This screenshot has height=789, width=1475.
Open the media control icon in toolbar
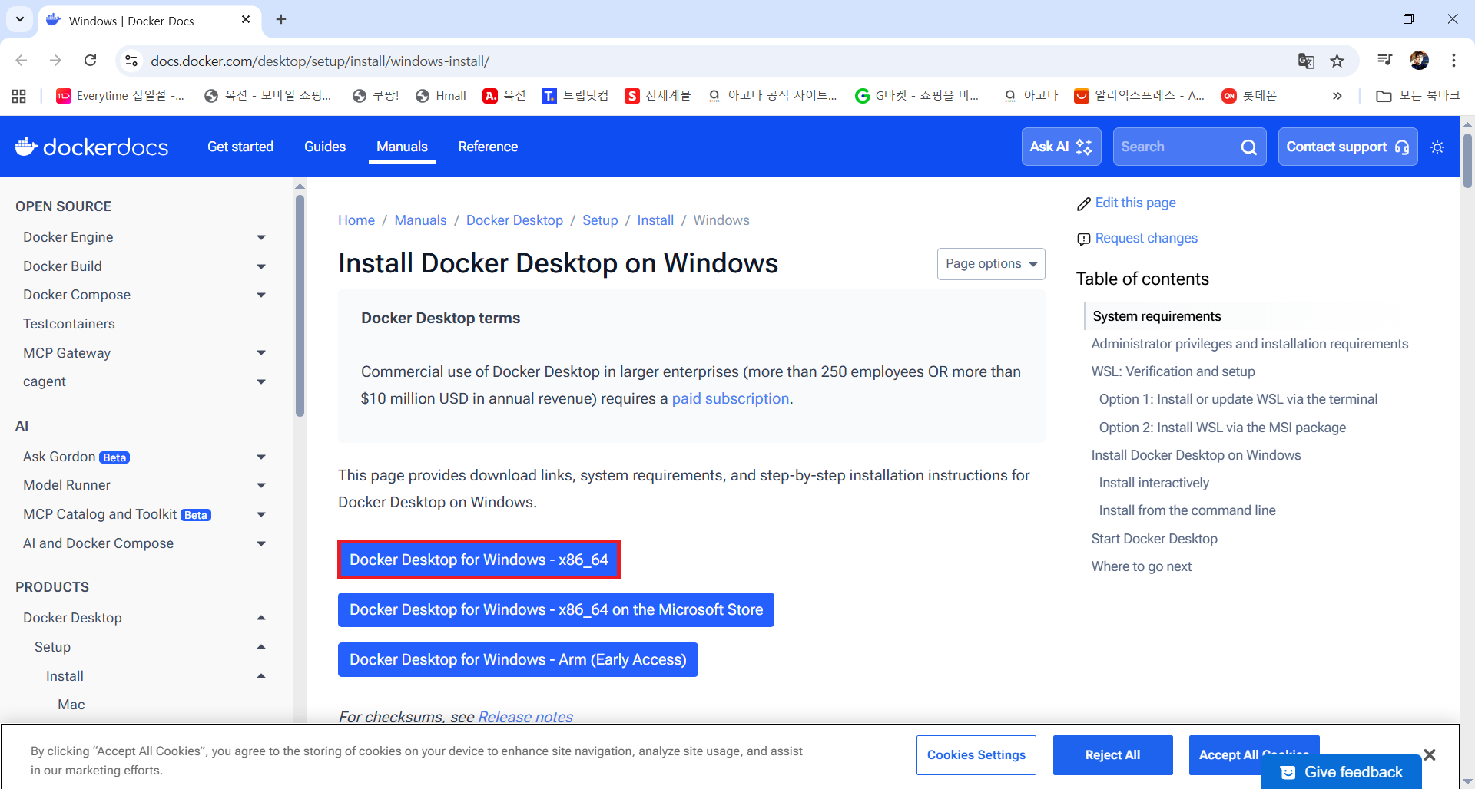(1384, 60)
